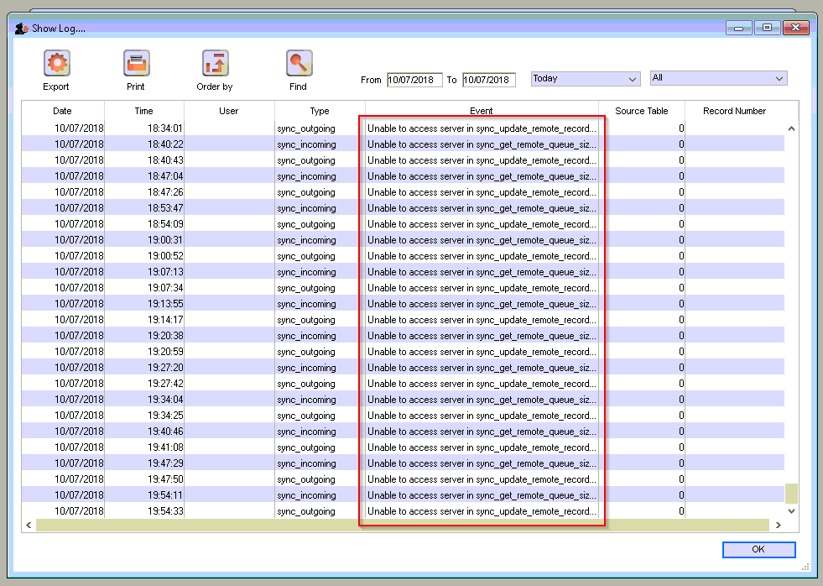Sort by the Date column header

point(63,111)
